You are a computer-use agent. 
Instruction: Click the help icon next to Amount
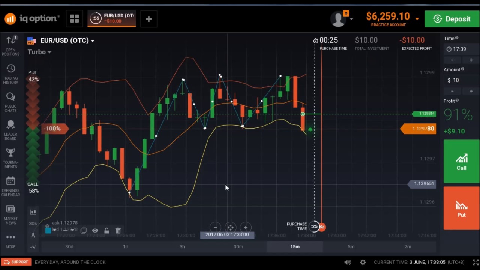(462, 69)
